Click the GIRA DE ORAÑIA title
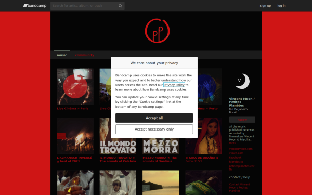This screenshot has height=195, width=312. pos(202,158)
